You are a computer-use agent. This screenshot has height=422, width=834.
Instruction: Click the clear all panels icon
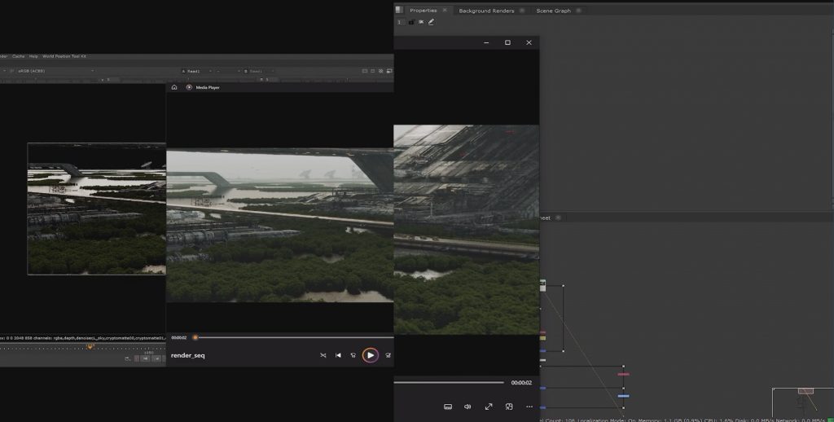[421, 22]
